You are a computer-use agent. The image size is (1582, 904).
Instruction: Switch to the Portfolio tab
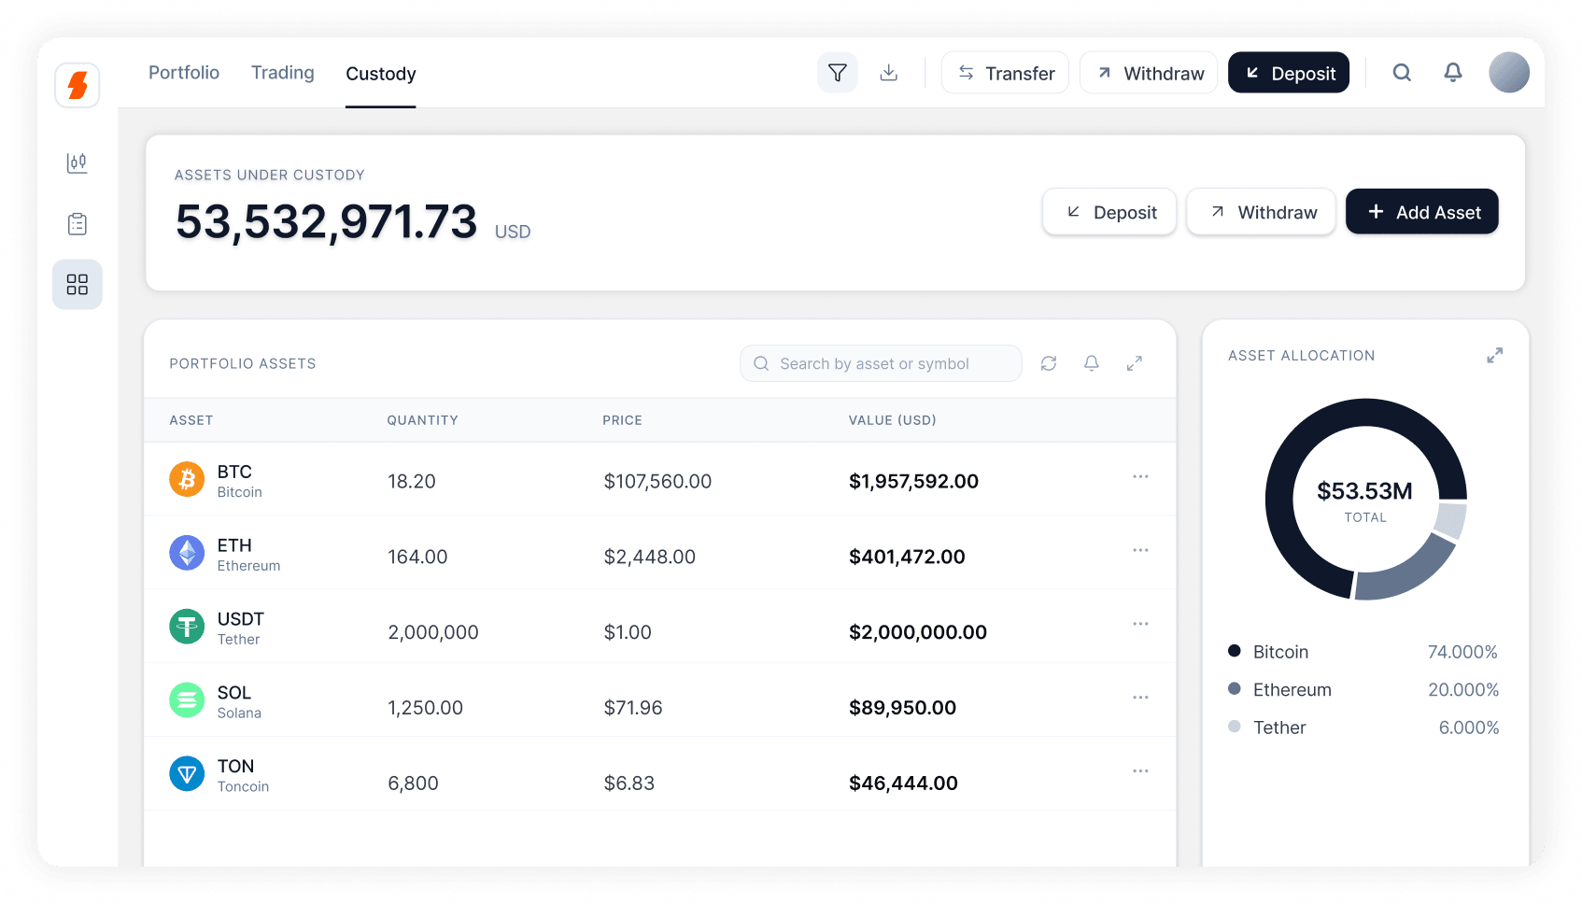[x=184, y=73]
